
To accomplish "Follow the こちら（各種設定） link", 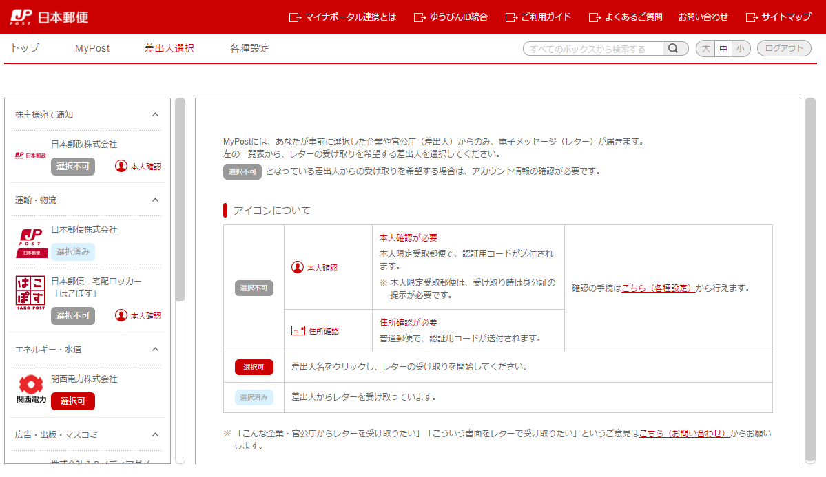I will tap(659, 288).
